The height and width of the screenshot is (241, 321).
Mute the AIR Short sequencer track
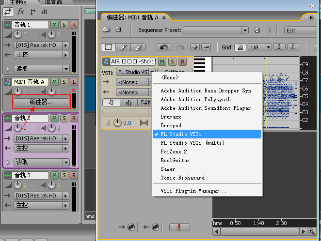162,61
